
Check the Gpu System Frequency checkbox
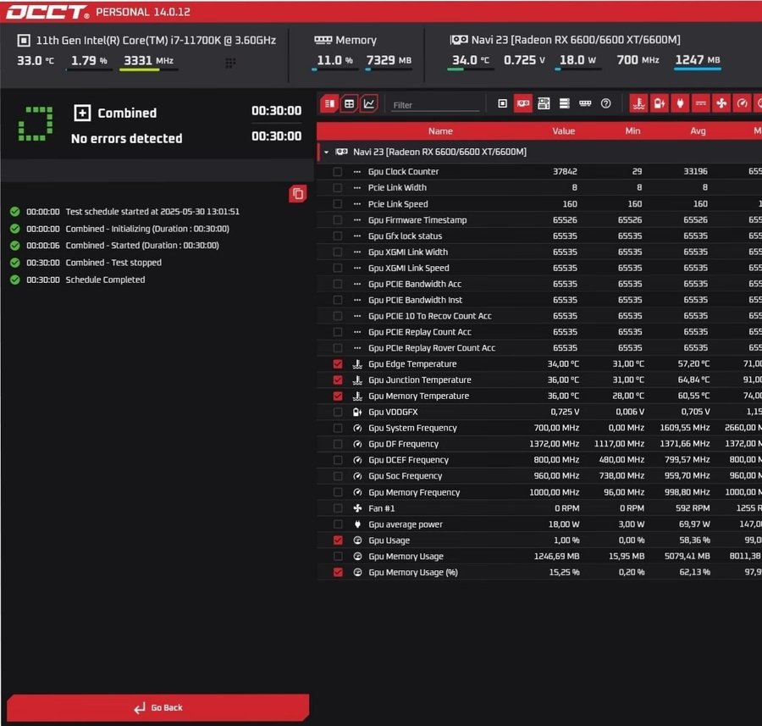338,428
